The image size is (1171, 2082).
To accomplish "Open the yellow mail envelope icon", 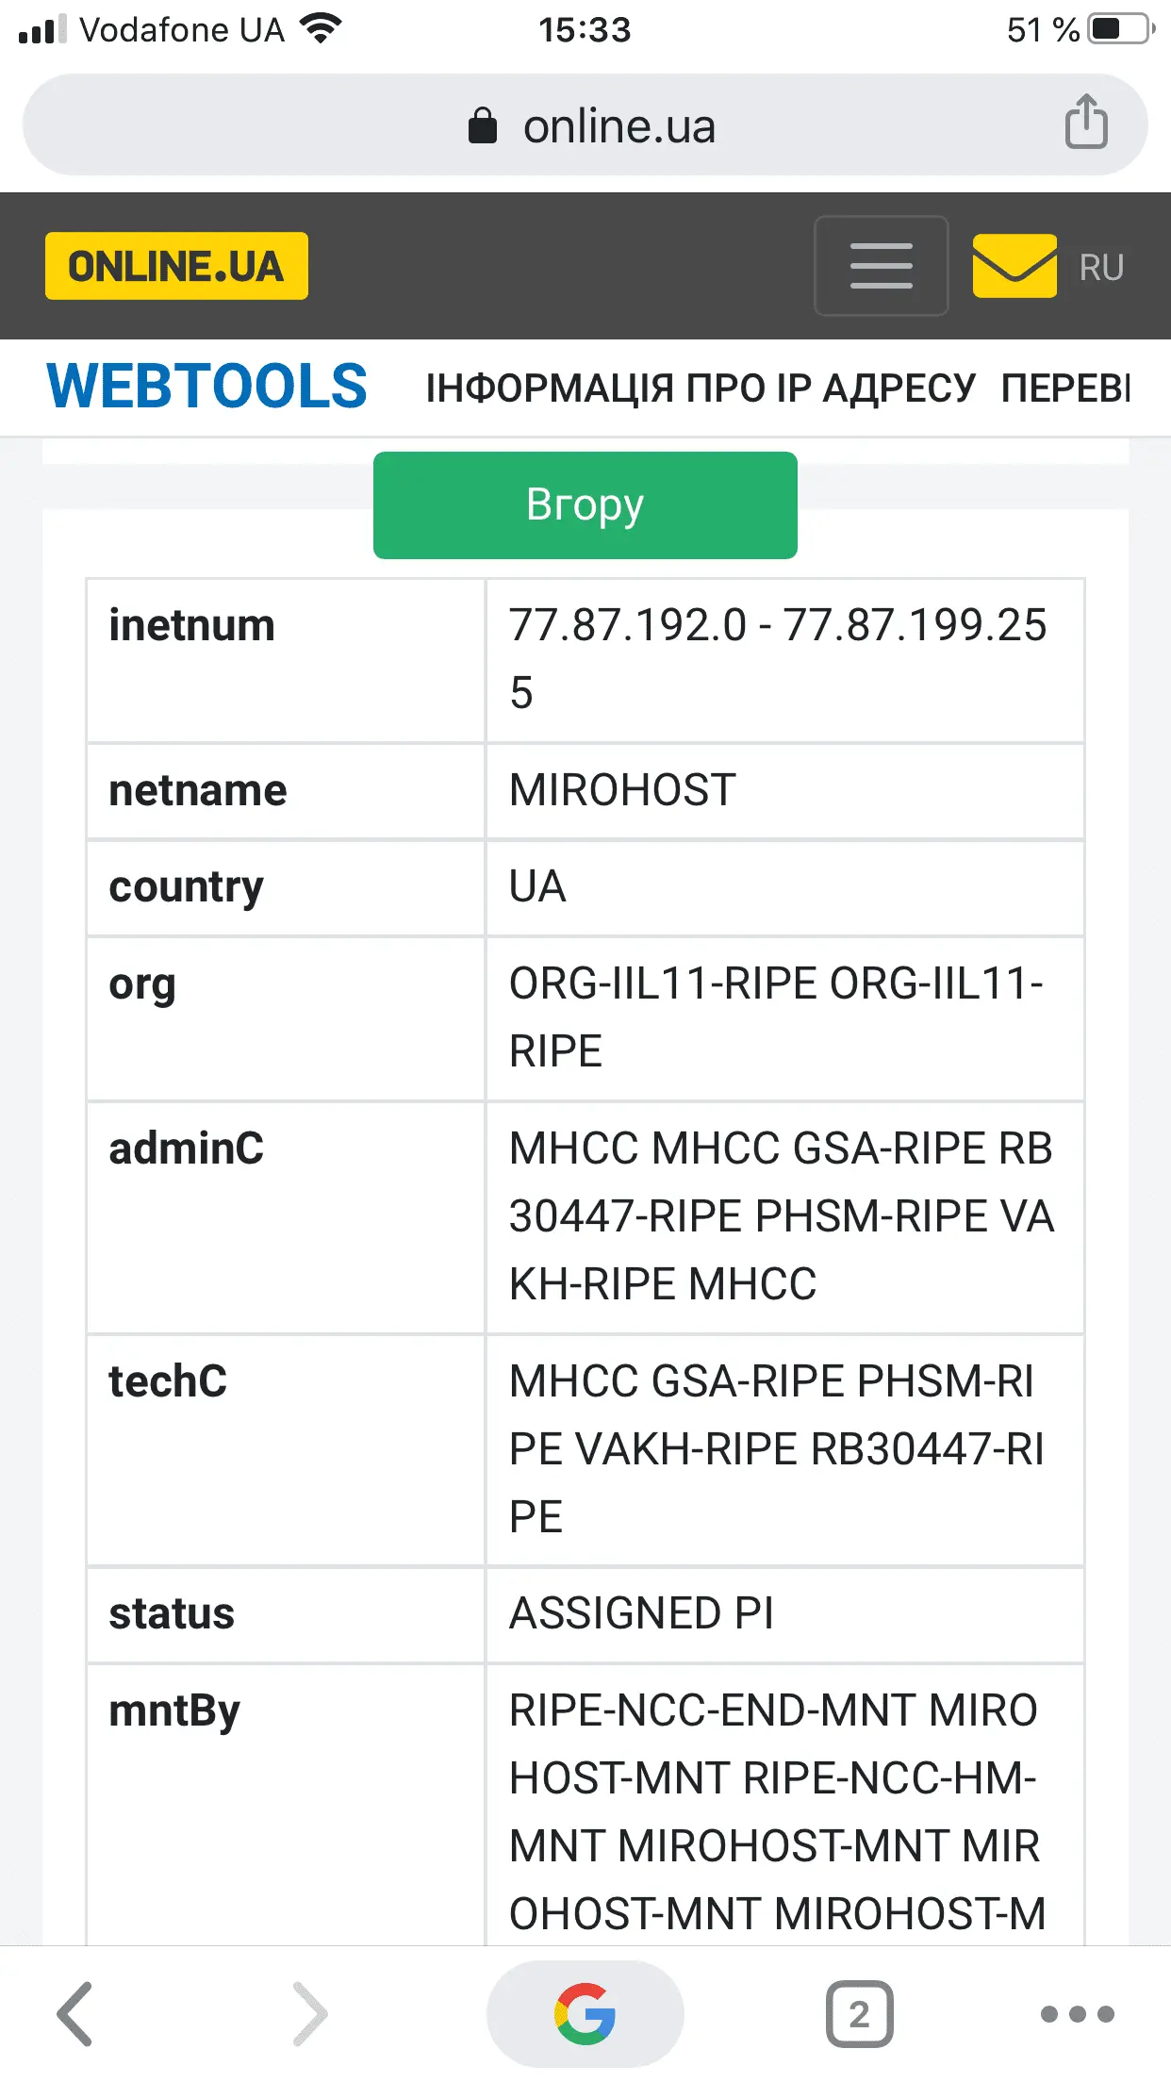I will (1014, 266).
